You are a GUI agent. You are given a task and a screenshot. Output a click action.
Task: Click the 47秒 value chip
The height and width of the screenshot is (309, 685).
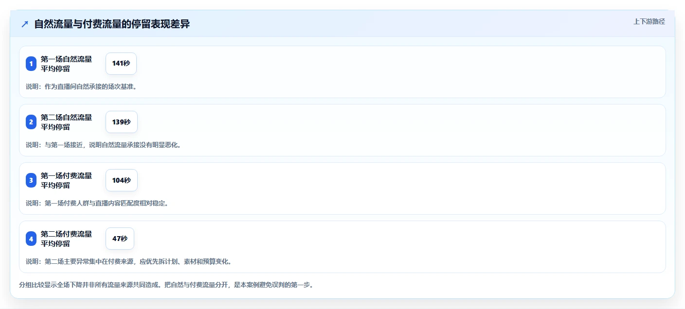(x=120, y=239)
